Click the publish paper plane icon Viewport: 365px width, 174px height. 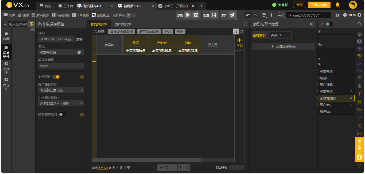point(232,15)
